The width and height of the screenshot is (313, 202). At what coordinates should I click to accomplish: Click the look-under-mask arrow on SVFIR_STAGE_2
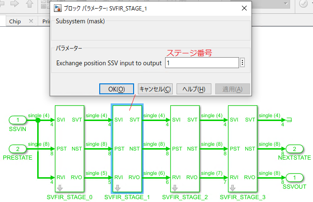(x=175, y=188)
